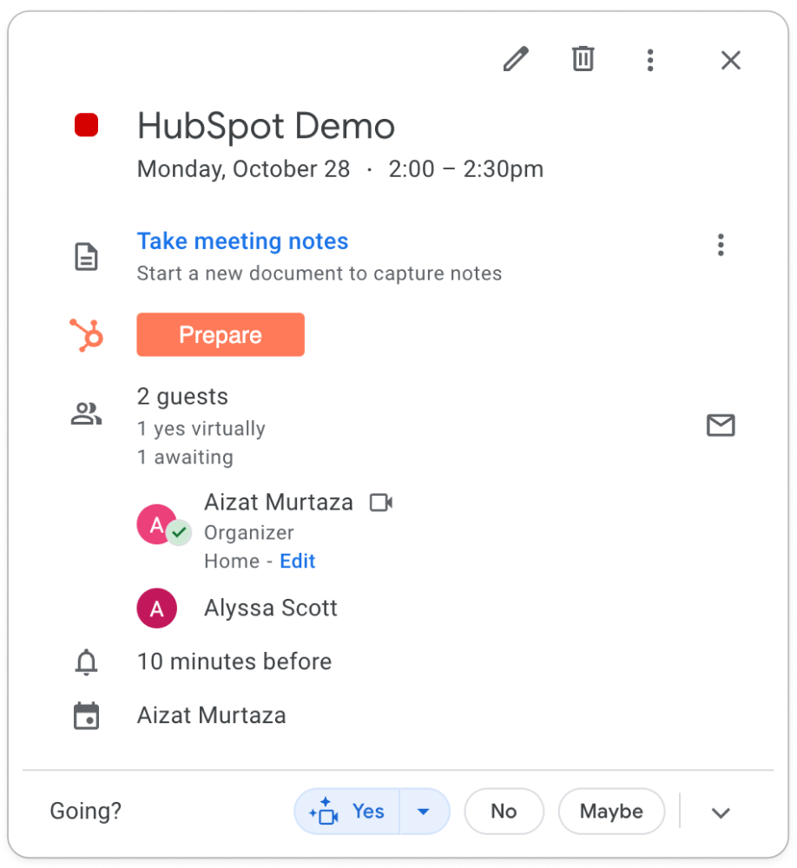
Task: Delete the event using trash icon
Action: point(583,59)
